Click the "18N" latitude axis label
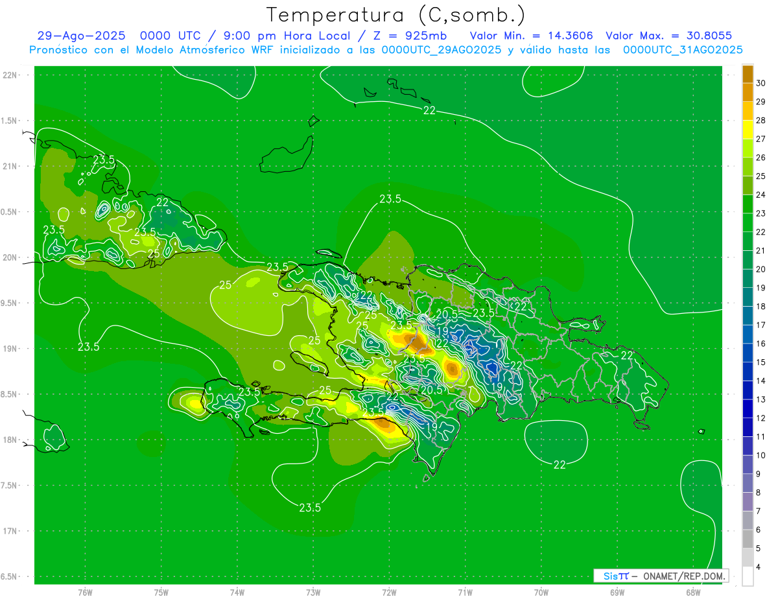 click(10, 440)
